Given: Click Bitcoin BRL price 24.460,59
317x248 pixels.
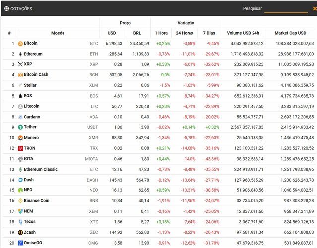Looking at the screenshot, I should pyautogui.click(x=139, y=44).
